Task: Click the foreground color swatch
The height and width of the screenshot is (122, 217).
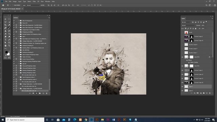Action: click(x=6, y=52)
